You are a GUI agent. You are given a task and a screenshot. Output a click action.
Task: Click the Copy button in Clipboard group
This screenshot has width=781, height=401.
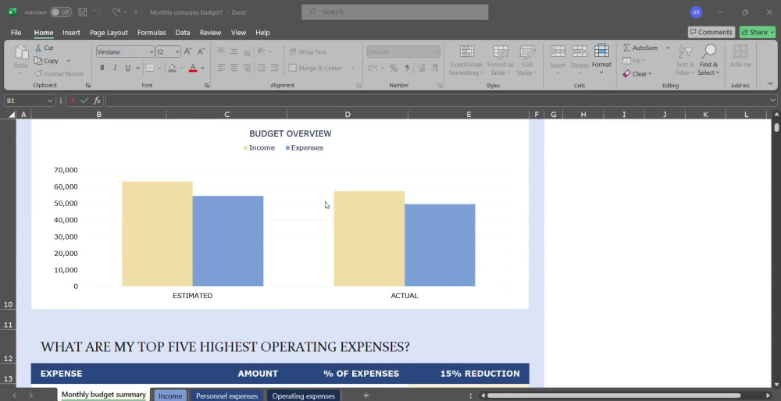pyautogui.click(x=46, y=61)
